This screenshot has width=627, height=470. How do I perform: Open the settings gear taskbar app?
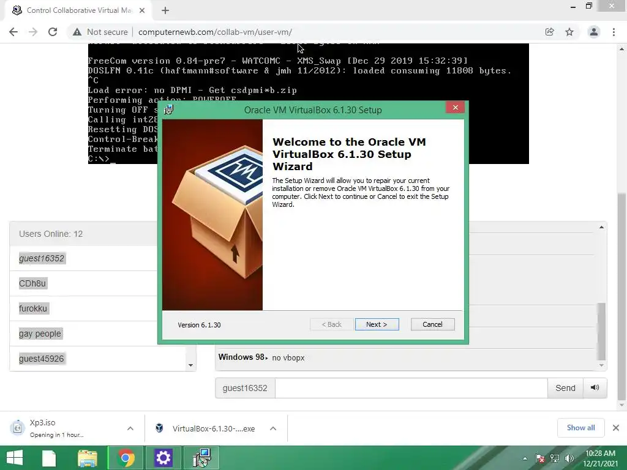coord(163,458)
